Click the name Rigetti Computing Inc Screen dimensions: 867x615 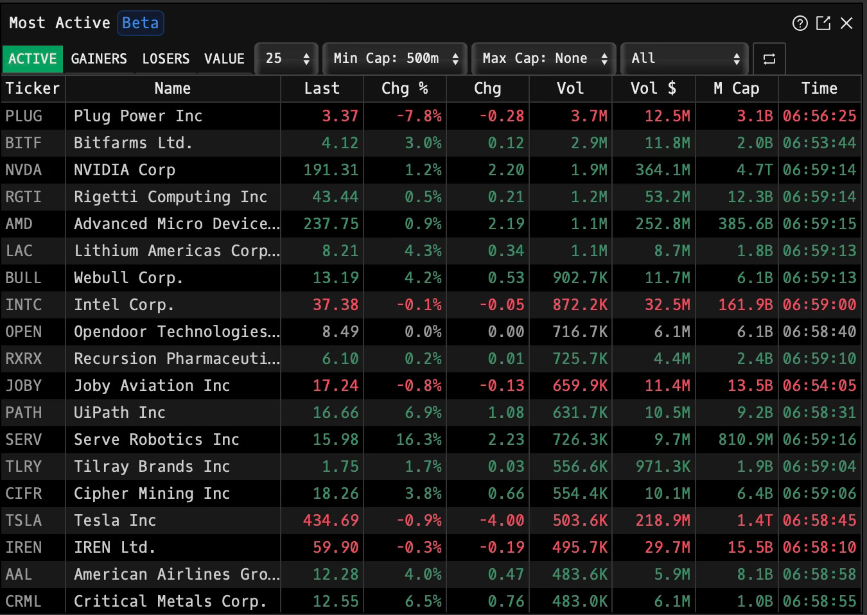(170, 197)
